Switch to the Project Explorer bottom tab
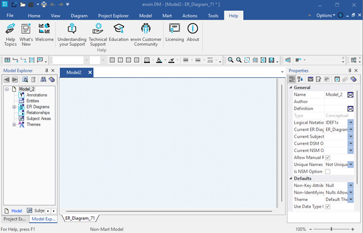Screen dimensions: 363x233 [x=15, y=219]
